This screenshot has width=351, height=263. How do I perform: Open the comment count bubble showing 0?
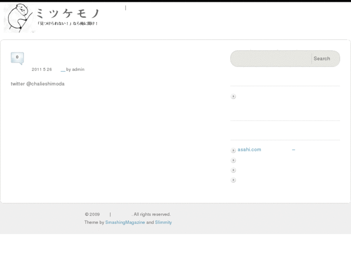tap(17, 58)
